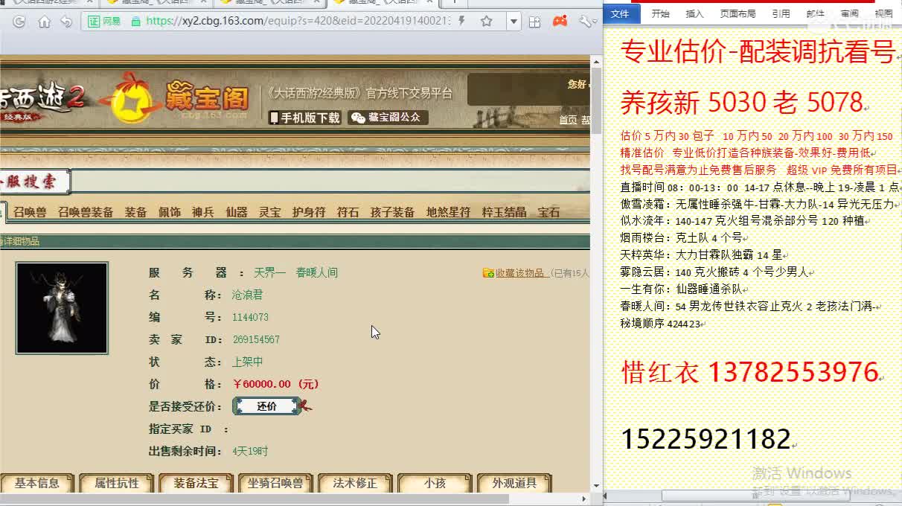Viewport: 902px width, 506px height.
Task: Switch to the 外观道具 tab
Action: [514, 483]
